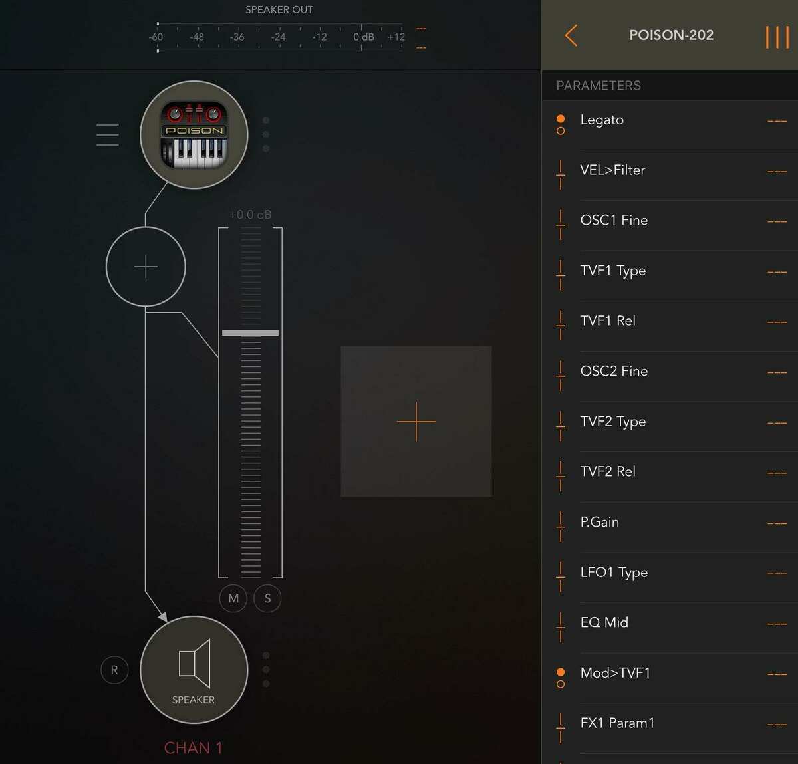Click the Legato toggle indicator icon
798x764 pixels.
pyautogui.click(x=561, y=124)
